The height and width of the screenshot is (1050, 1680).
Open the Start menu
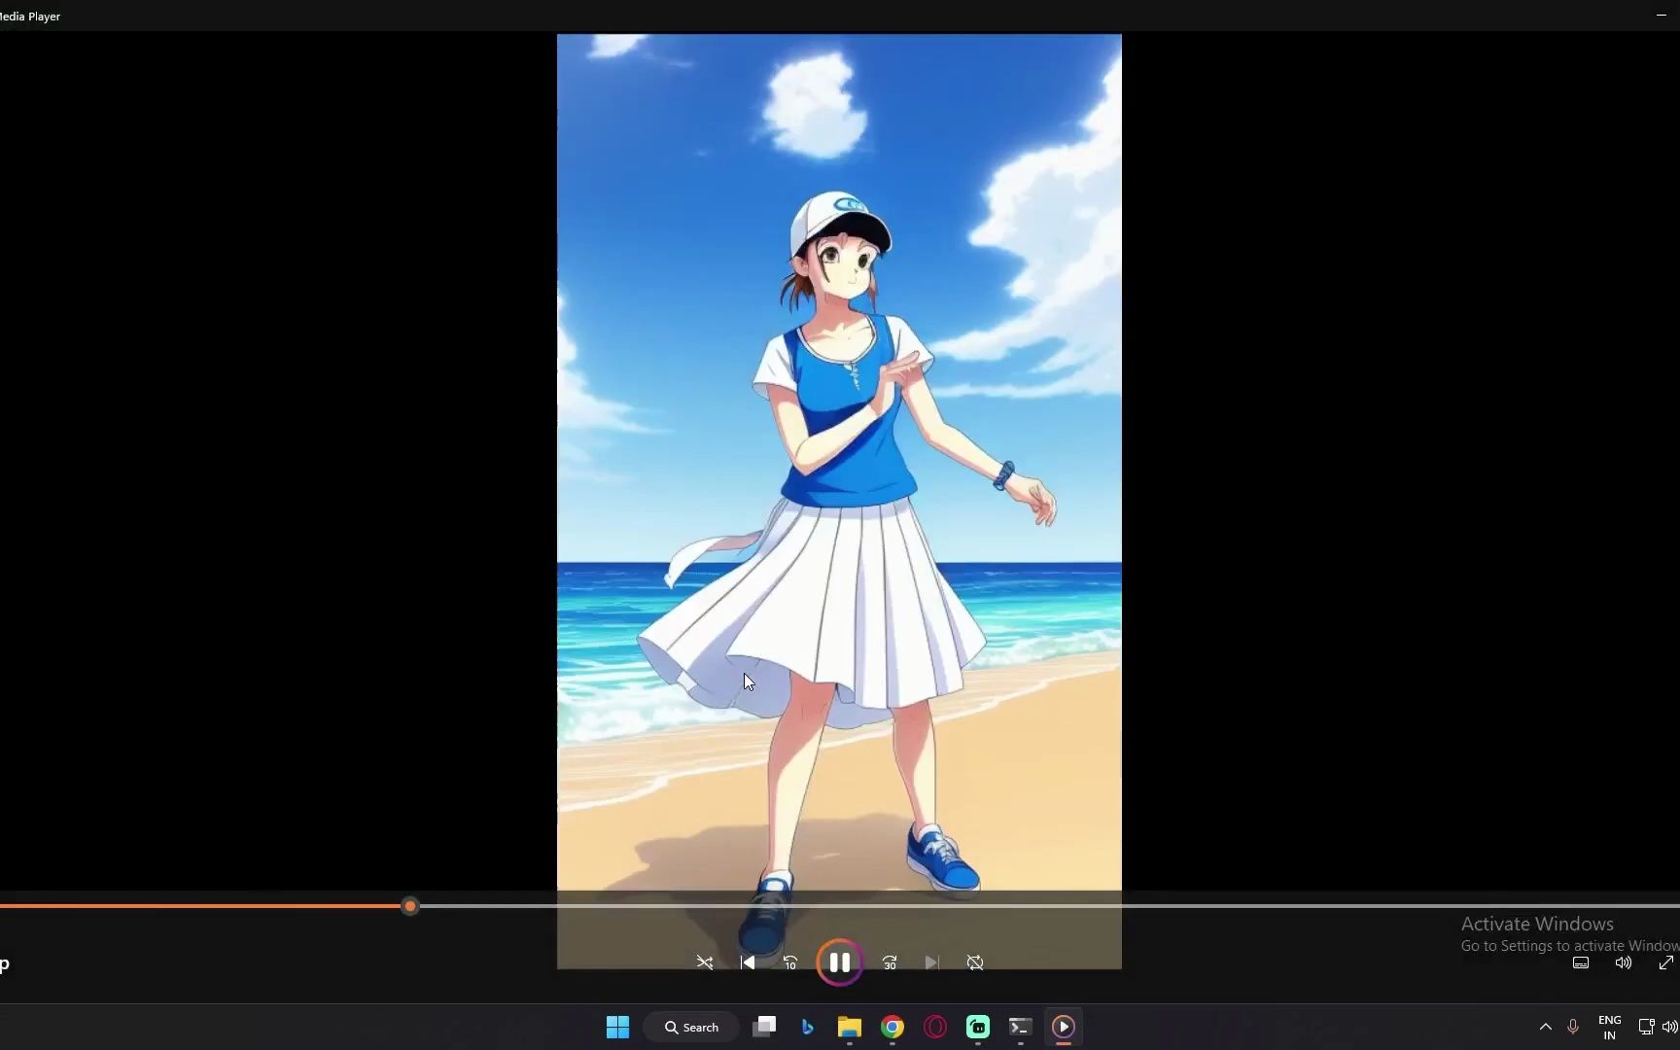[x=617, y=1026]
